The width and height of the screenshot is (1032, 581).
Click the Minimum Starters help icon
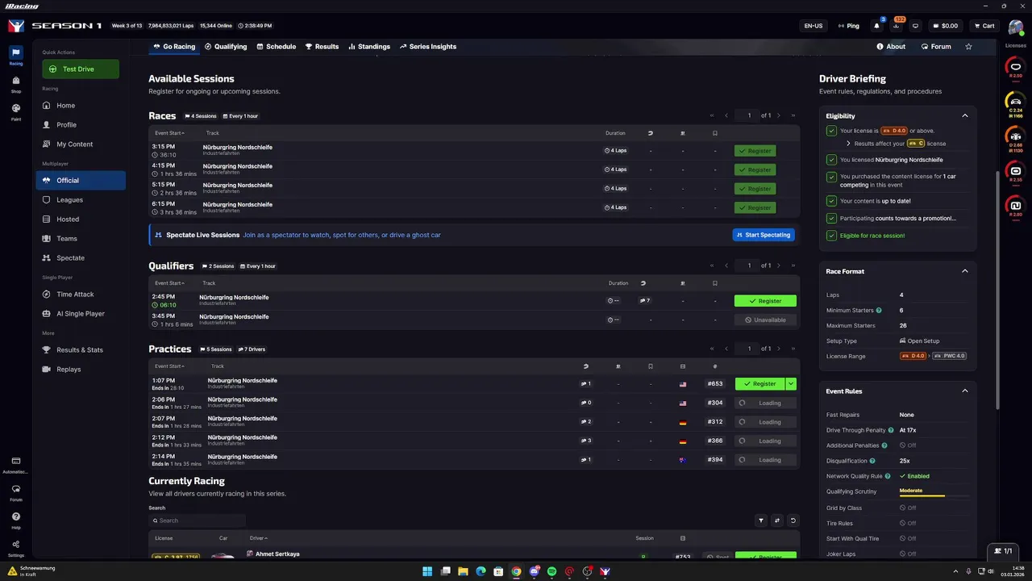pos(879,311)
